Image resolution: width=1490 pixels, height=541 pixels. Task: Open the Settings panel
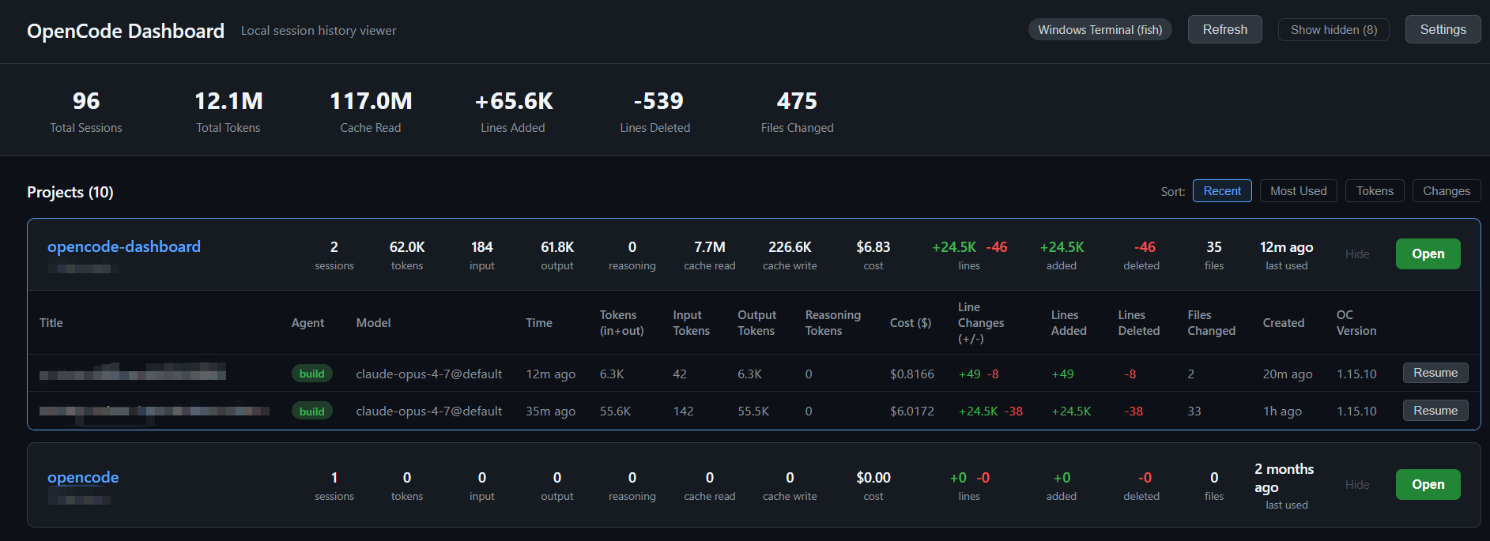tap(1443, 30)
